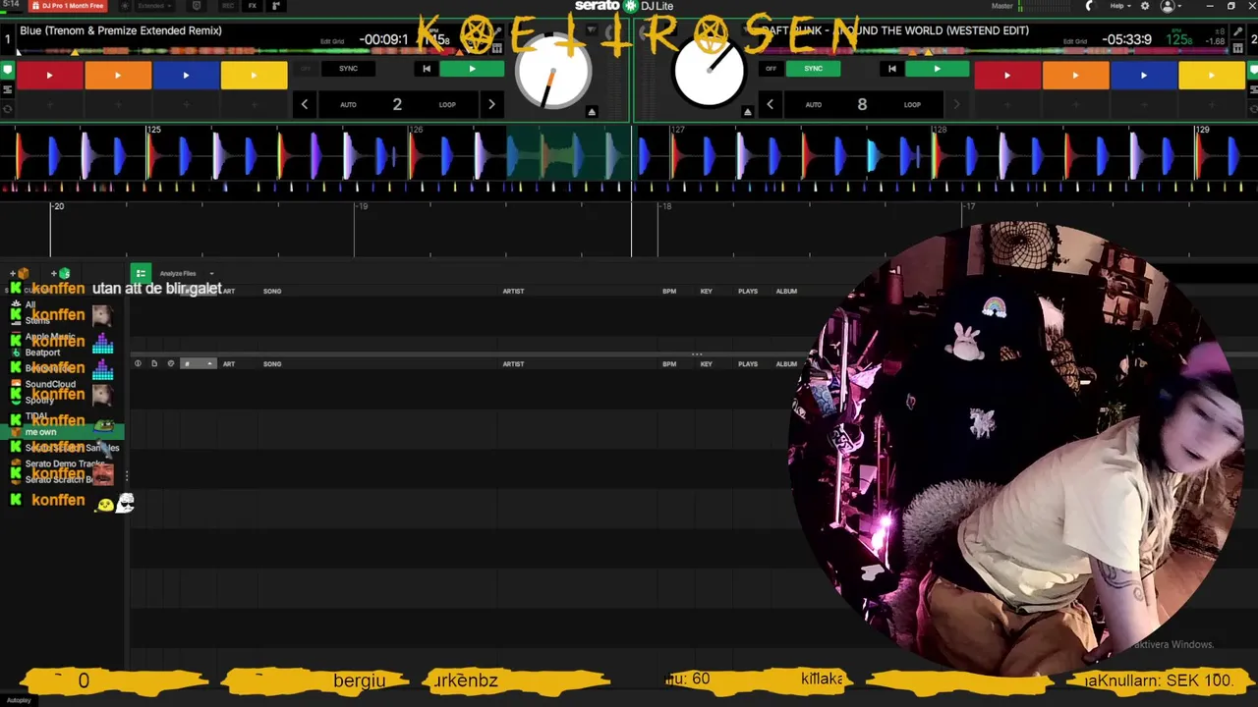Sort by the # column arrow
The height and width of the screenshot is (707, 1258).
click(209, 363)
